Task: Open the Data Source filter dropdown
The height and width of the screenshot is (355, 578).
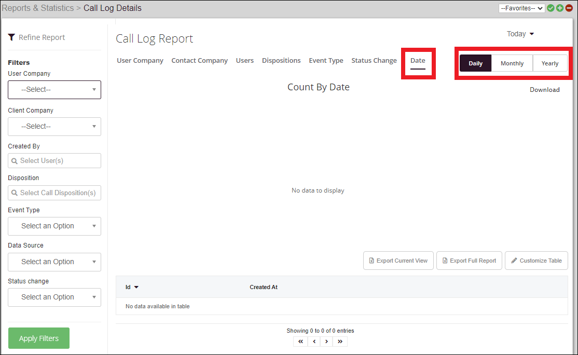Action: click(x=54, y=262)
